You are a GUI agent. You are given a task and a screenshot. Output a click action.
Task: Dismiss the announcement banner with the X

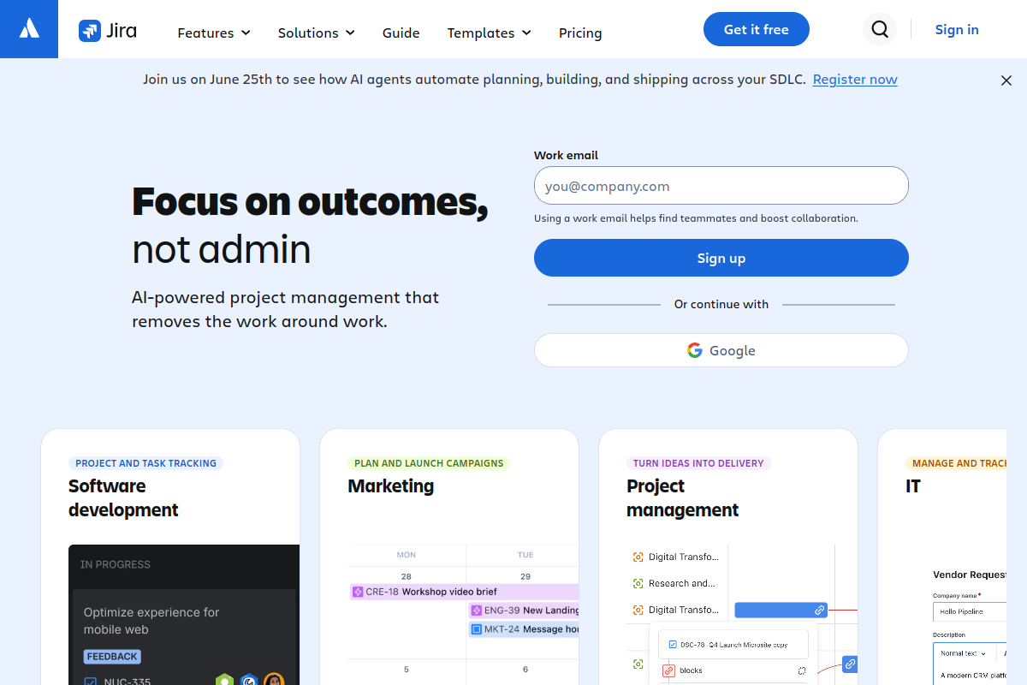[x=1006, y=80]
